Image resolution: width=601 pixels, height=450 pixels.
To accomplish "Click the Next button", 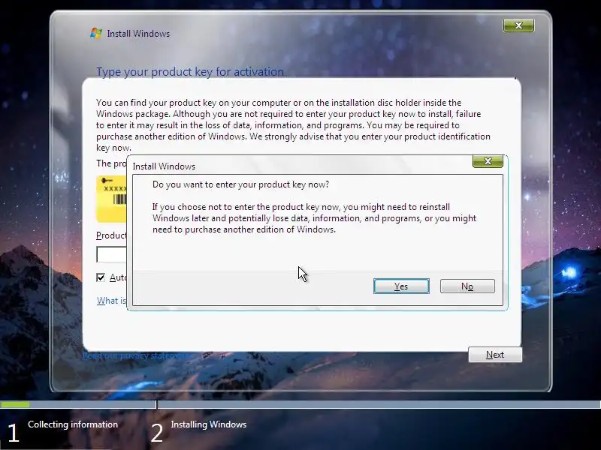I will point(495,355).
